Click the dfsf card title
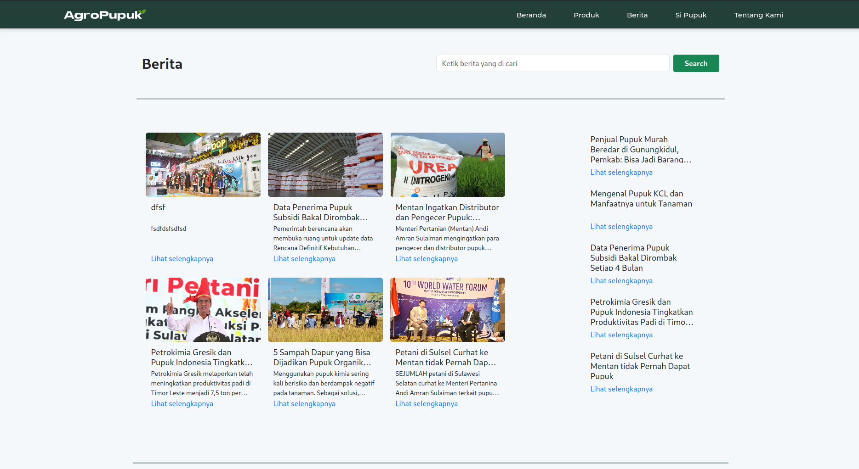859x469 pixels. [x=158, y=207]
